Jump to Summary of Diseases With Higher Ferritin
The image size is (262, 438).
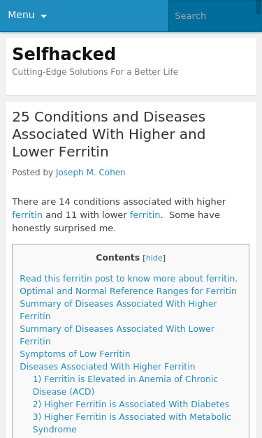[x=119, y=309]
